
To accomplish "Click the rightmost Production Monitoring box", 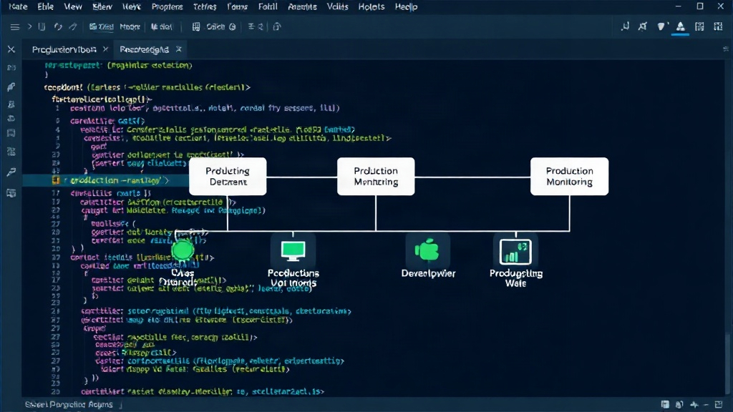I will tap(569, 177).
